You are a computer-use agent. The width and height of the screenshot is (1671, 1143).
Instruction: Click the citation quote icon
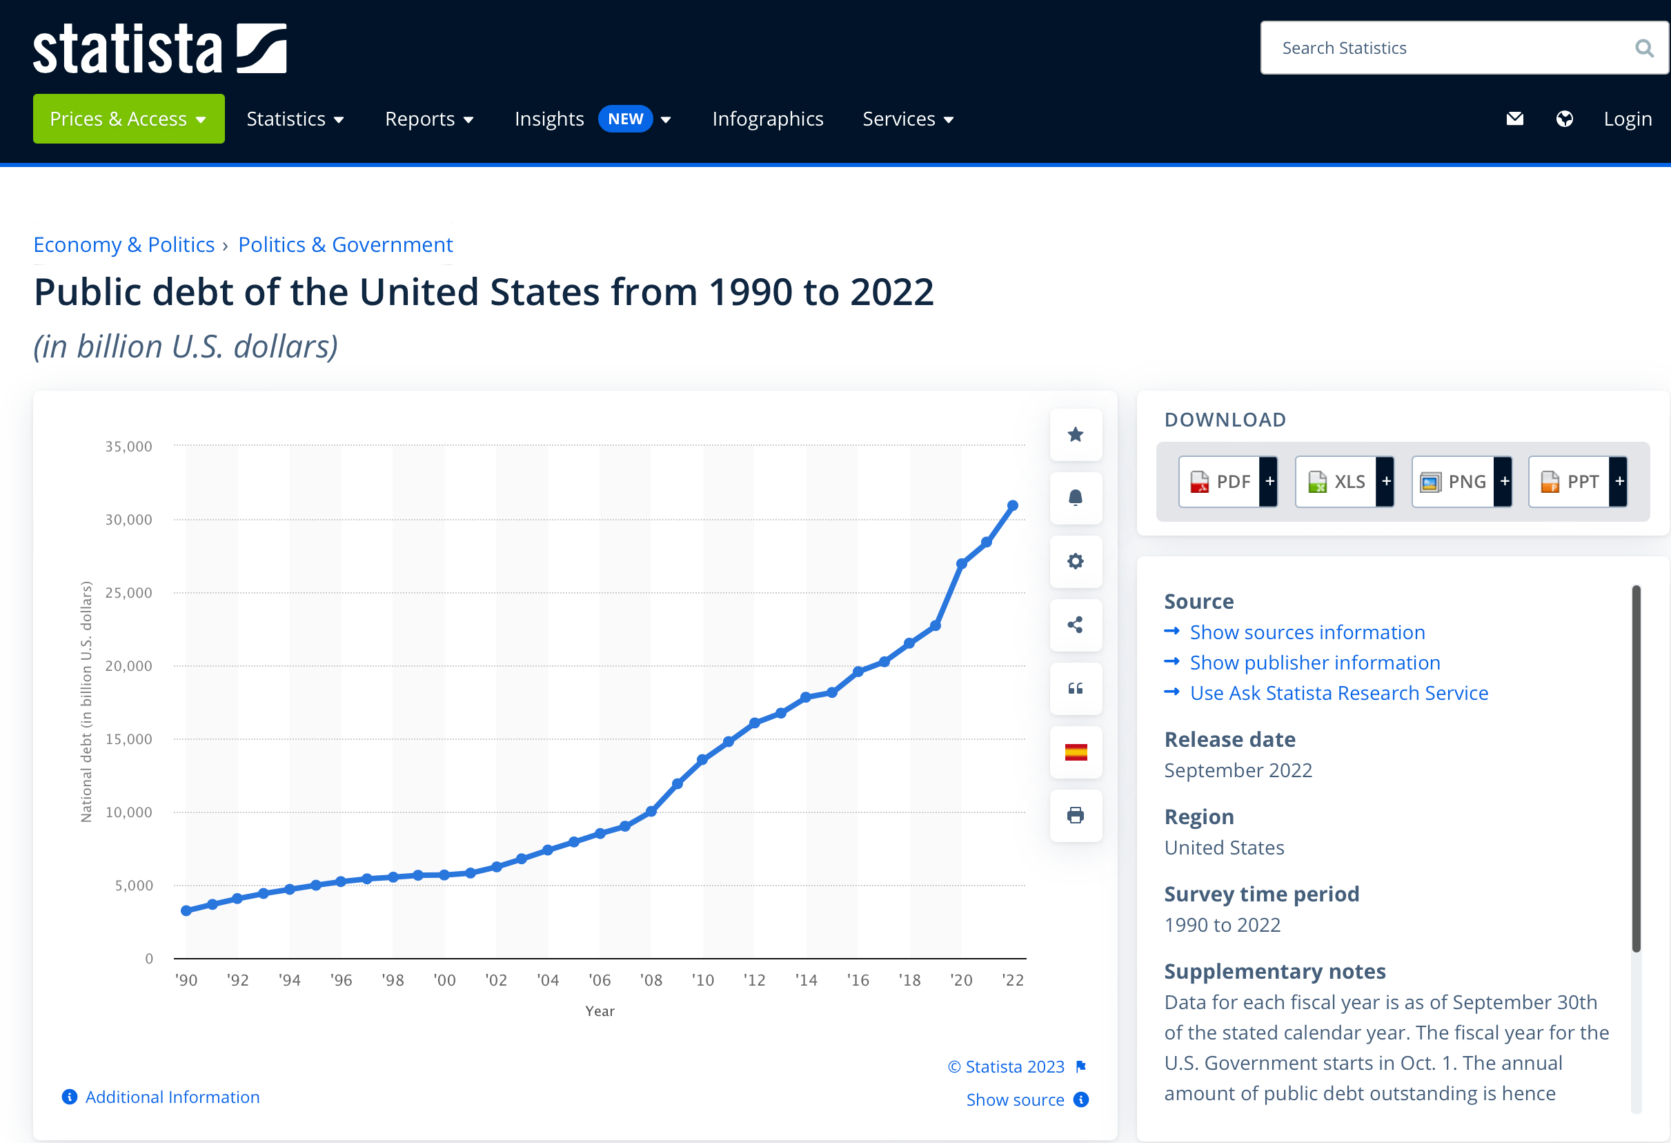(x=1075, y=688)
